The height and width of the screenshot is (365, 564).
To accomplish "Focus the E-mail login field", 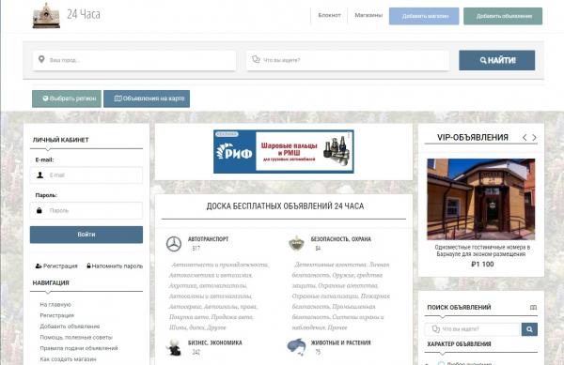I will pos(86,175).
